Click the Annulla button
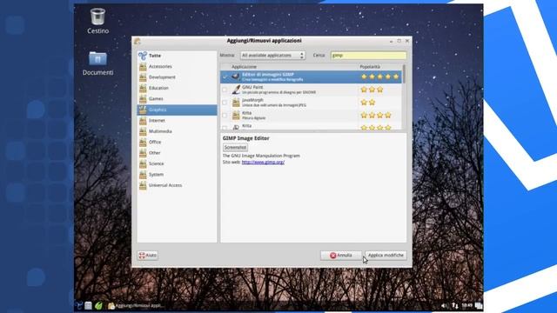The width and height of the screenshot is (557, 313). pyautogui.click(x=341, y=255)
